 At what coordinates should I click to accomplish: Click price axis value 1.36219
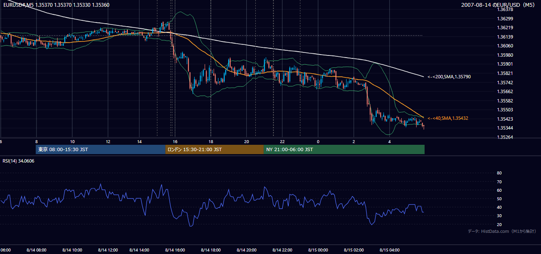point(504,28)
